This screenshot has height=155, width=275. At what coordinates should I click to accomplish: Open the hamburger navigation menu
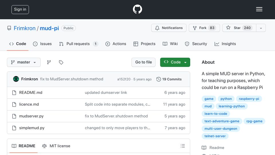[259, 9]
